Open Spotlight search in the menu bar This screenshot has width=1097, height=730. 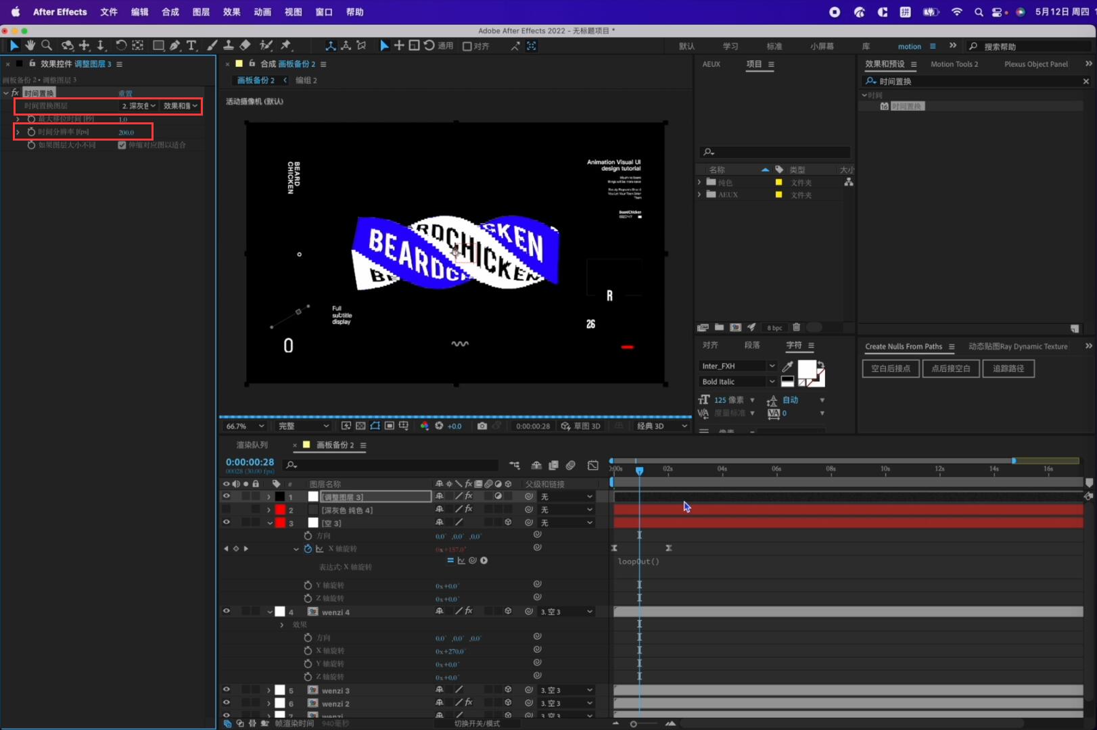(x=978, y=12)
